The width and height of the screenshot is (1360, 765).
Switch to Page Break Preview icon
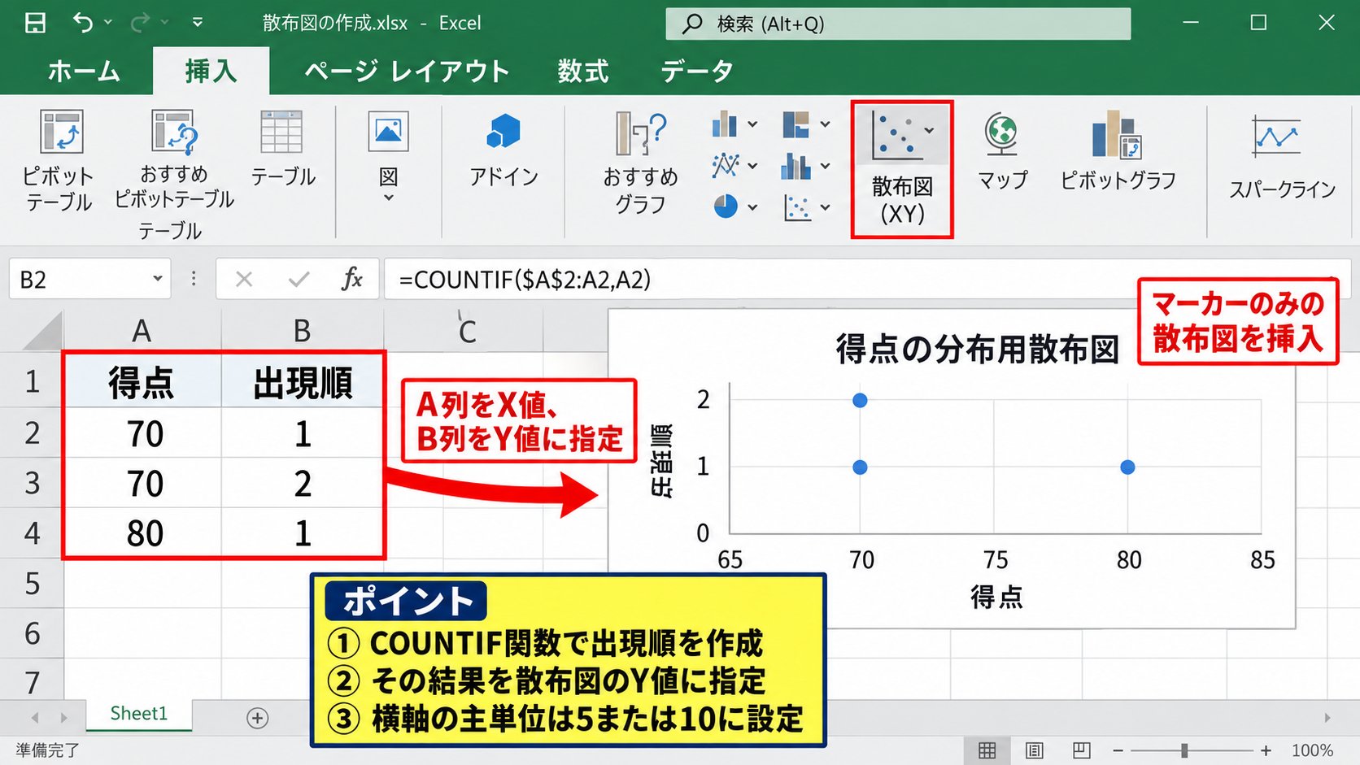(x=1081, y=750)
